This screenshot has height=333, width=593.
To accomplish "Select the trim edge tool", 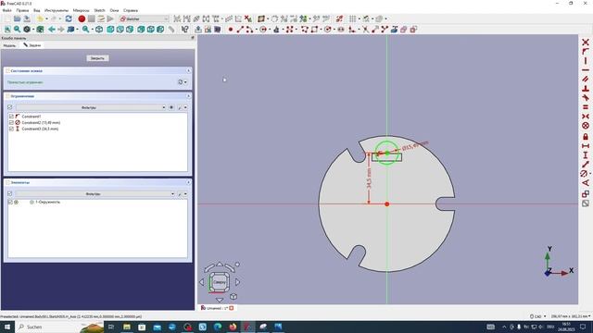I will 365,29.
